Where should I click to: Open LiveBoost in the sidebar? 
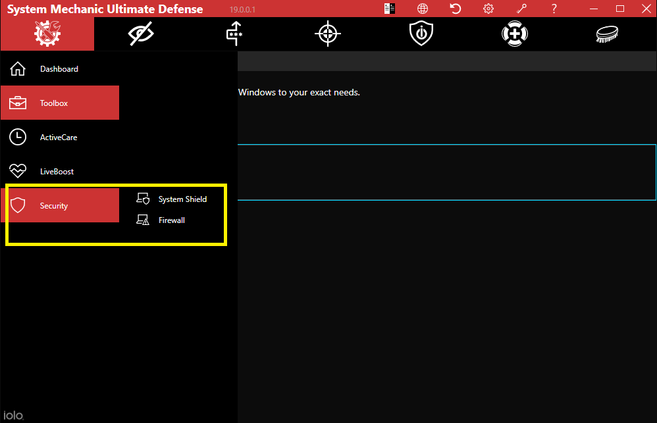click(x=60, y=171)
